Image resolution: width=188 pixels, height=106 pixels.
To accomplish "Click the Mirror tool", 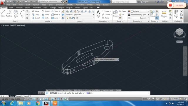I will (46, 14).
